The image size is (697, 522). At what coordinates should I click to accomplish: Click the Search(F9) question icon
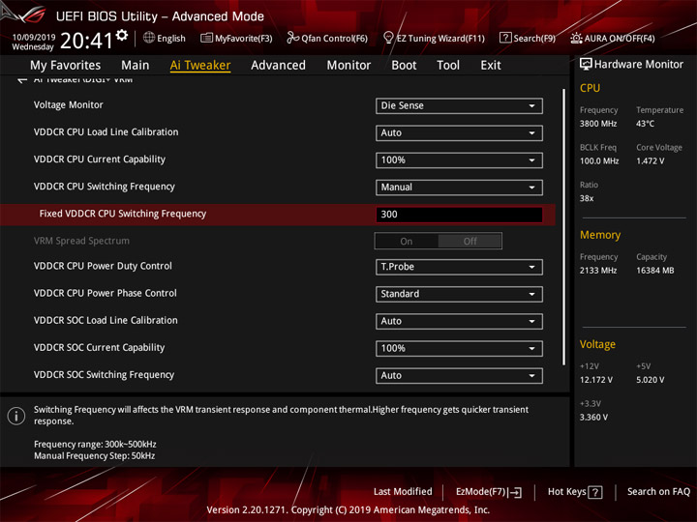505,38
